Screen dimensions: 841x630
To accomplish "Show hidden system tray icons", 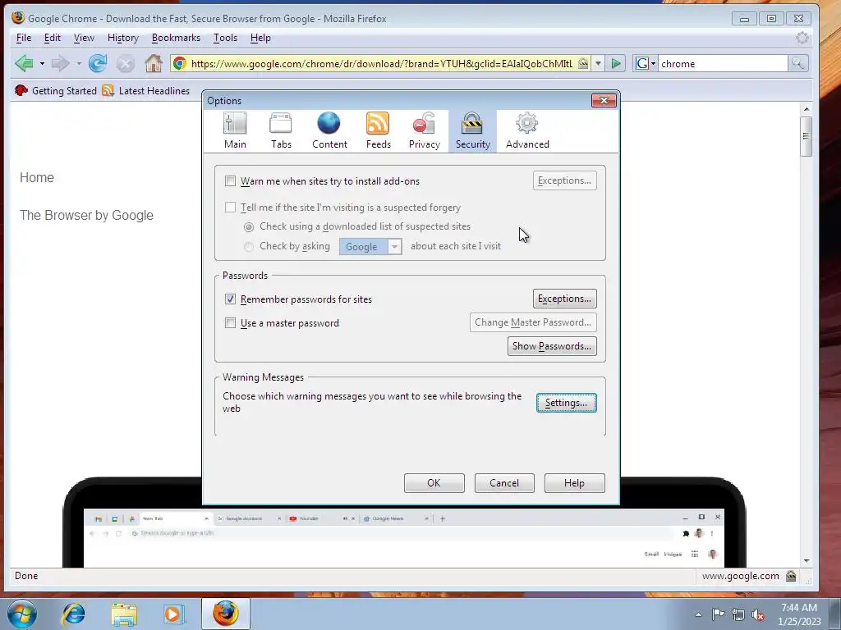I will [698, 614].
